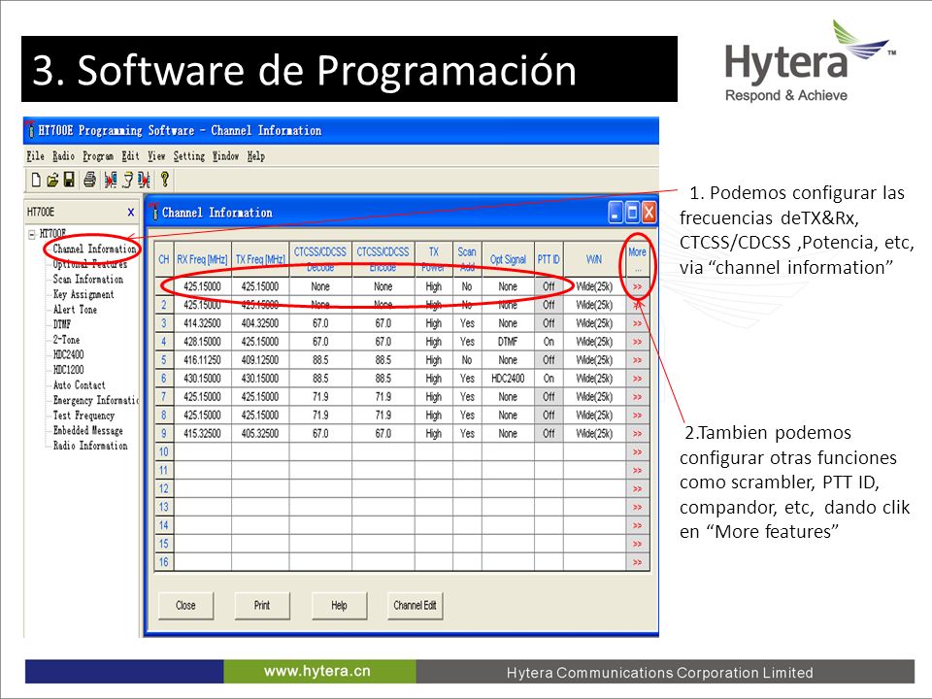The height and width of the screenshot is (699, 932).
Task: Click the PTT ID column header
Action: [x=549, y=260]
